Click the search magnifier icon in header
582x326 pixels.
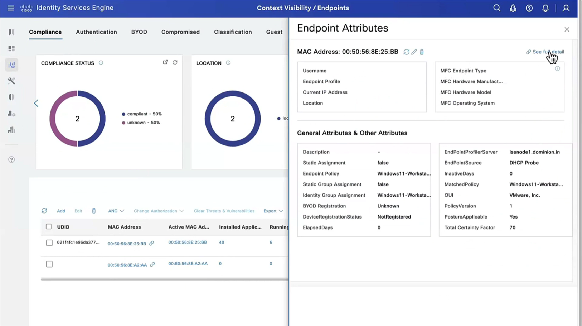pos(497,8)
